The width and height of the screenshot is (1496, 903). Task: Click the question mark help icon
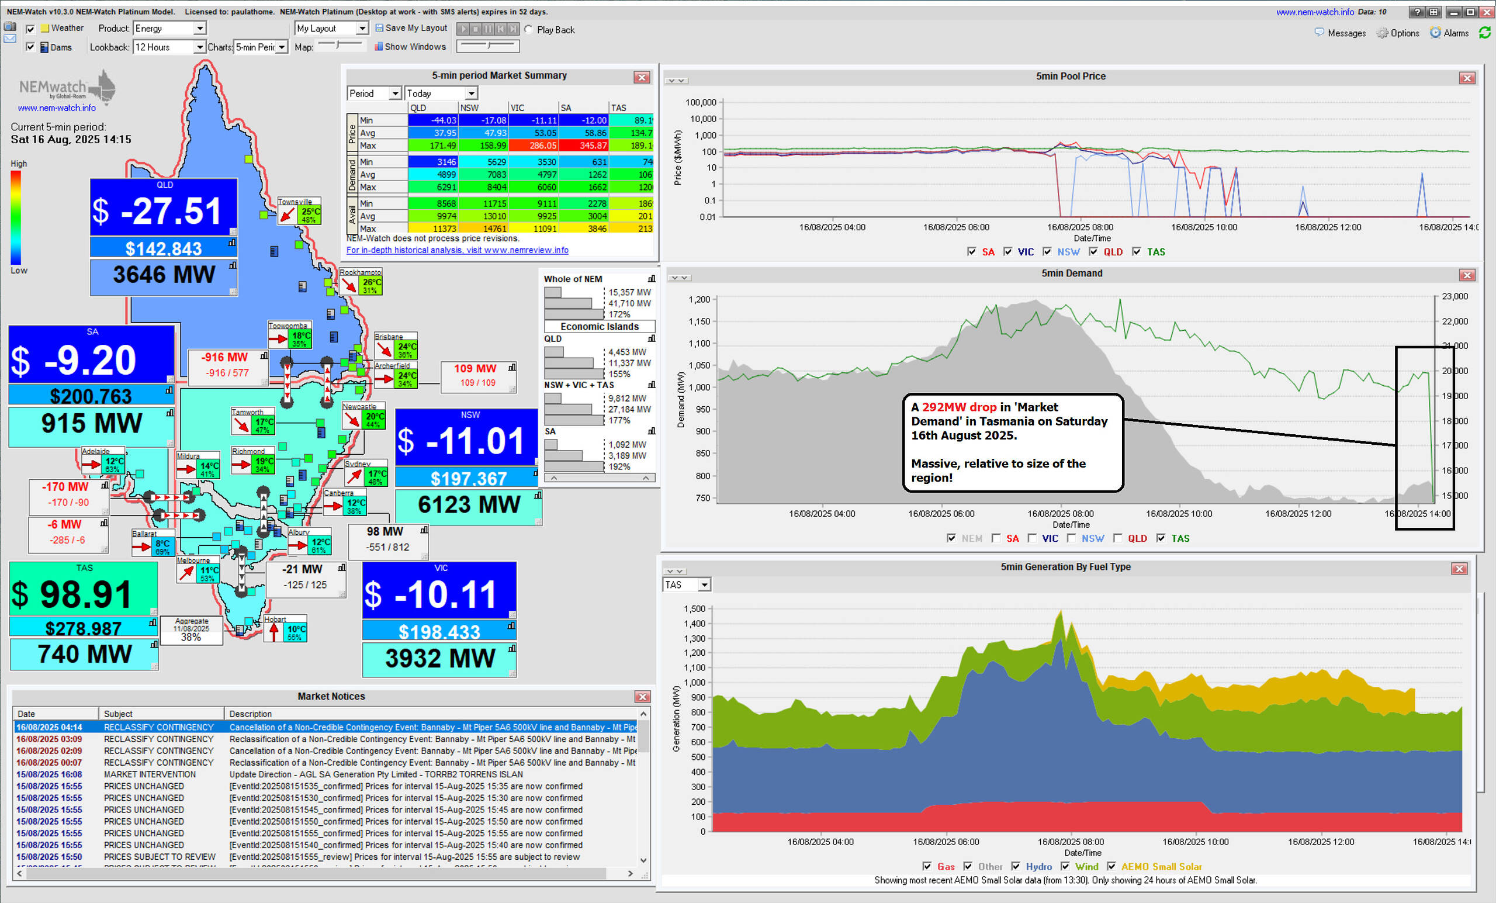pos(1418,12)
